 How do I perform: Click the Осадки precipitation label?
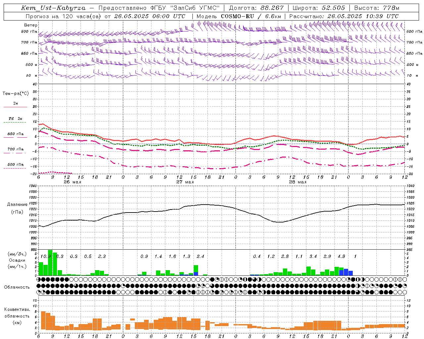pyautogui.click(x=17, y=260)
